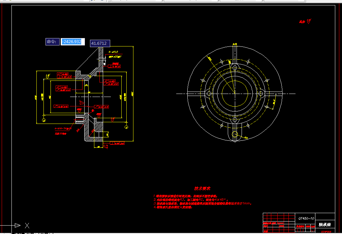Image resolution: width=342 pixels, height=234 pixels.
Task: Click the 命令: prompt label
Action: pos(52,42)
